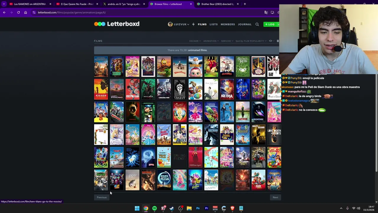Open the activity lightning bolt icon
The height and width of the screenshot is (213, 378).
193,24
